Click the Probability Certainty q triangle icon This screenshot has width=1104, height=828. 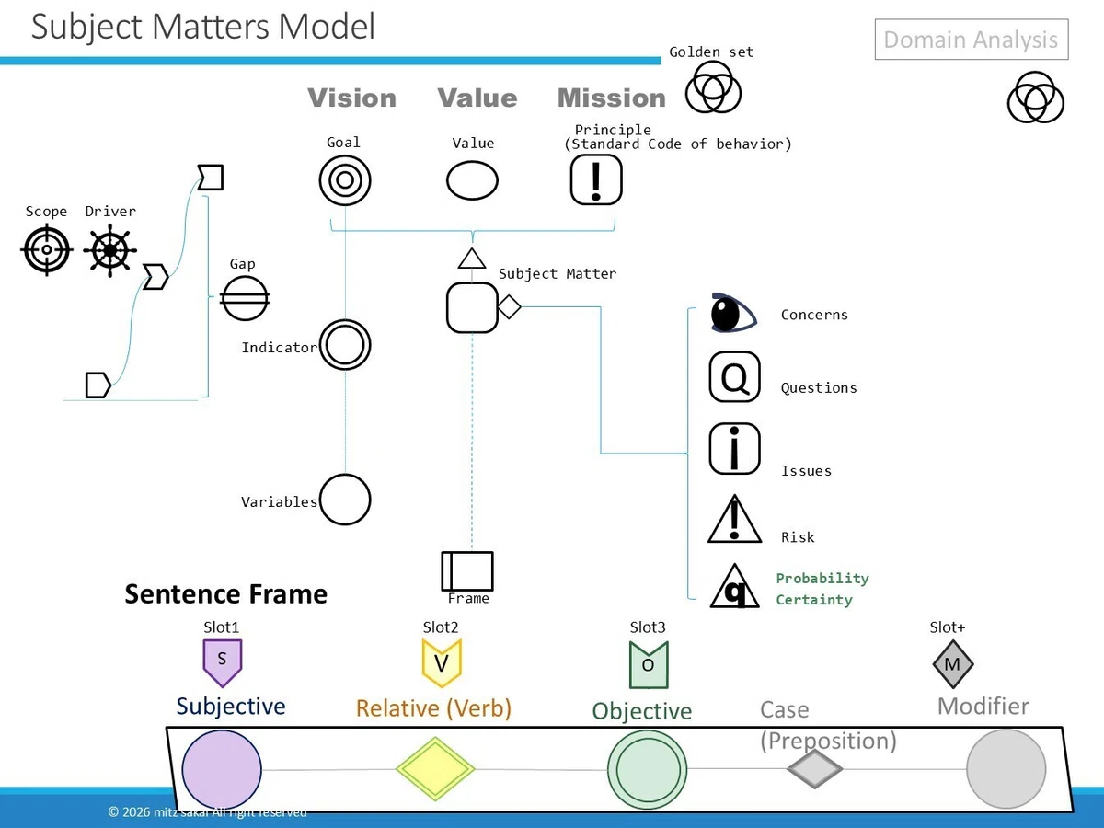(734, 587)
